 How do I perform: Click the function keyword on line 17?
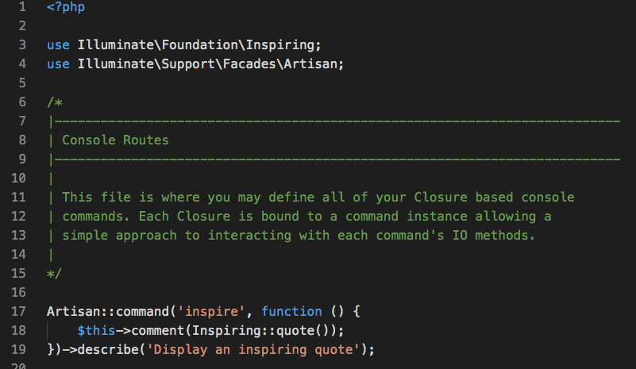291,311
